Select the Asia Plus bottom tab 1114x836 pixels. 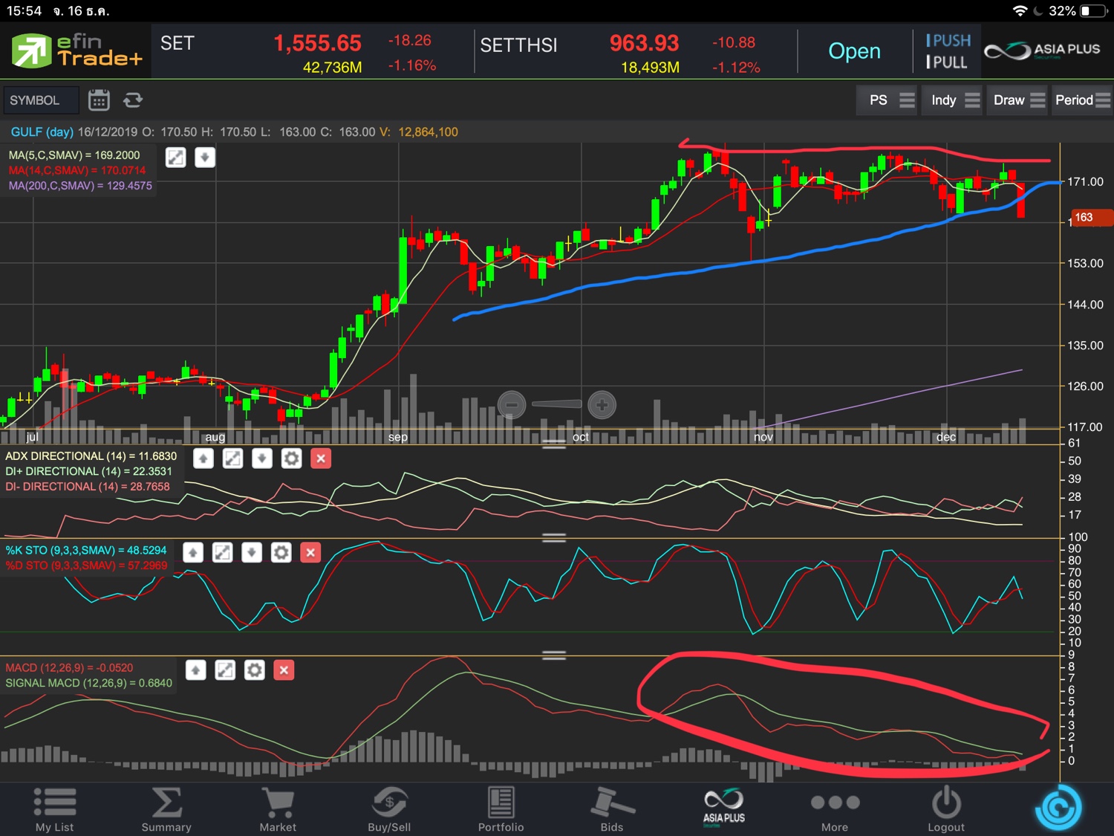point(724,807)
